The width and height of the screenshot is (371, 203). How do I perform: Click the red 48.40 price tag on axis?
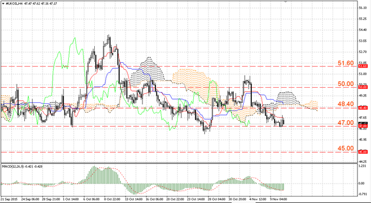[x=363, y=108]
